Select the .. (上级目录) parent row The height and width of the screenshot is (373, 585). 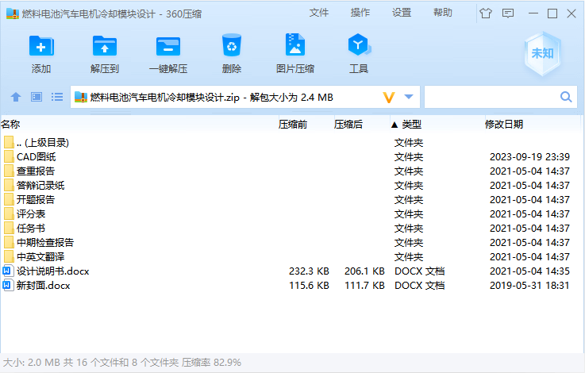click(291, 143)
